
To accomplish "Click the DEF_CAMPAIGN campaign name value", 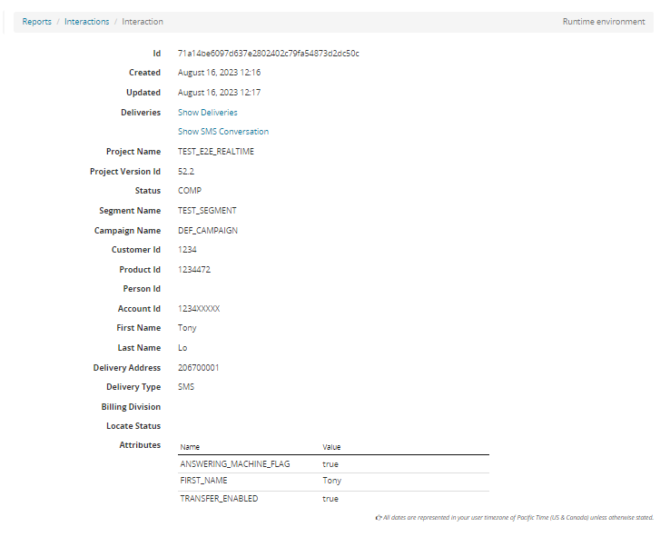I will pos(207,231).
